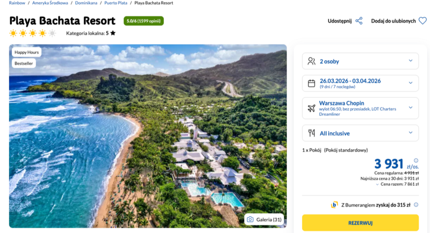This screenshot has width=430, height=233.
Task: Click the 5.0/6 reviews rating badge
Action: [x=144, y=21]
